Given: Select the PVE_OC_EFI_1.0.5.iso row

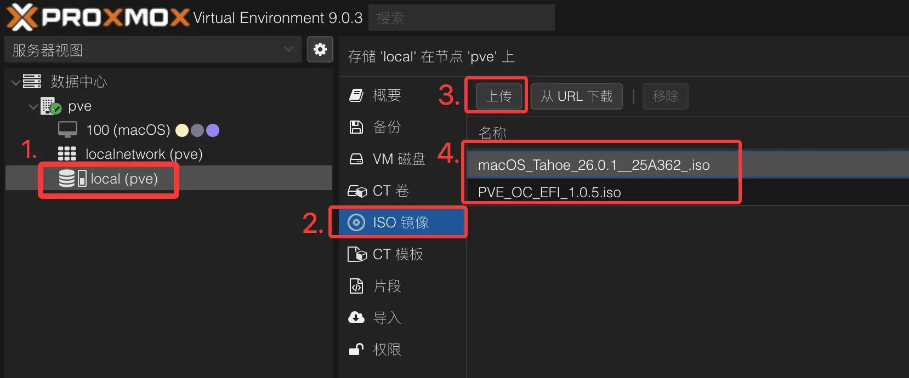Looking at the screenshot, I should pyautogui.click(x=688, y=192).
